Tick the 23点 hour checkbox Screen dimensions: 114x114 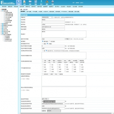[80, 71]
